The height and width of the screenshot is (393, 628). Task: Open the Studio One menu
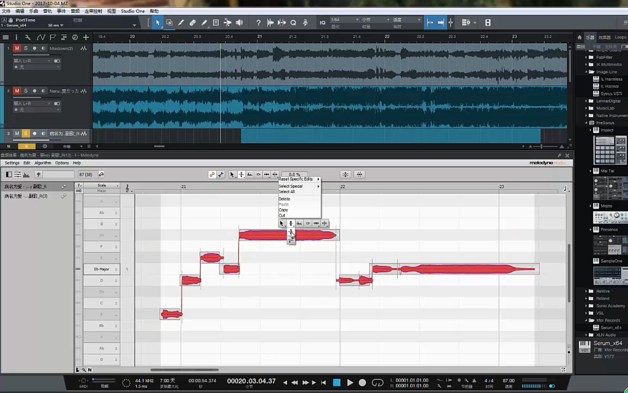(133, 11)
